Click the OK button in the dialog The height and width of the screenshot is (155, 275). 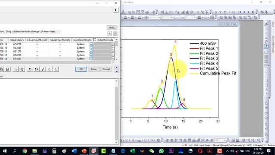pyautogui.click(x=81, y=69)
